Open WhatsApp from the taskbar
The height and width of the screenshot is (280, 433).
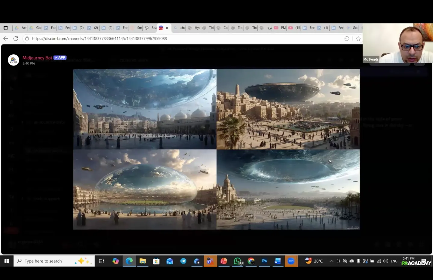point(238,261)
